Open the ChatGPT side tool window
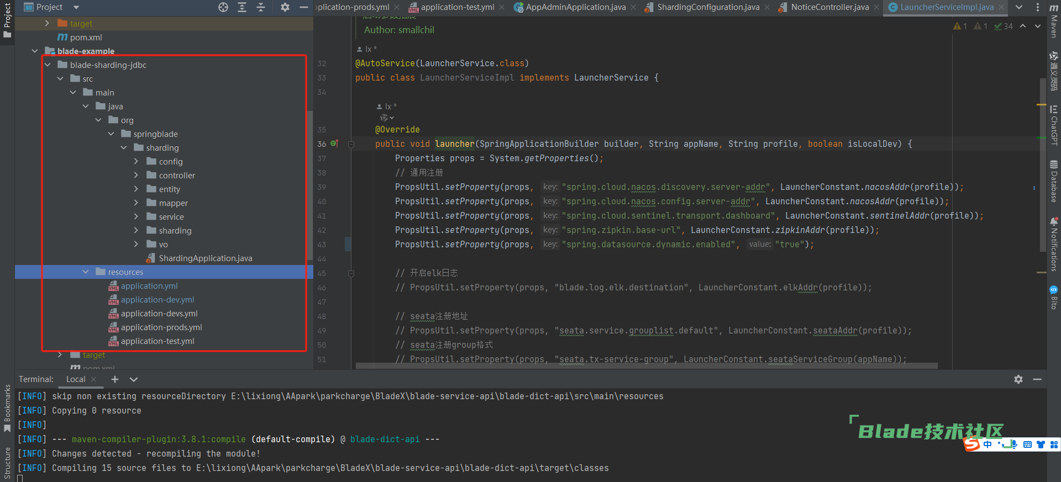1061x482 pixels. [x=1054, y=125]
